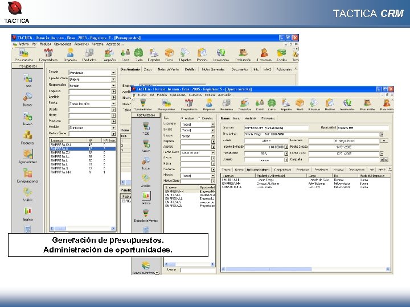Viewport: 410px width, 307px height.
Task: Click lookup arrow beside Producto in Presupuestos filters
Action: pyautogui.click(x=113, y=122)
